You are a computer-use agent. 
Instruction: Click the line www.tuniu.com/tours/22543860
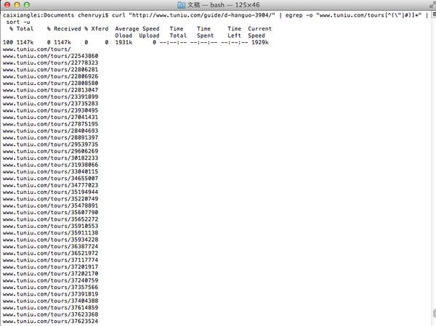coord(50,56)
